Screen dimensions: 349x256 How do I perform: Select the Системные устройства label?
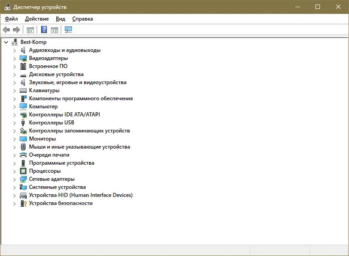[x=58, y=187]
